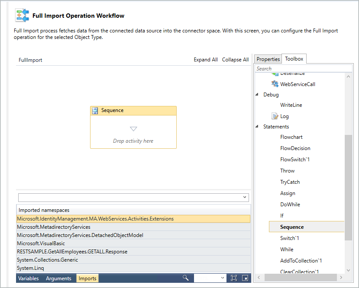Click the Log activity icon in Toolbox
This screenshot has height=288, width=359.
pyautogui.click(x=275, y=116)
